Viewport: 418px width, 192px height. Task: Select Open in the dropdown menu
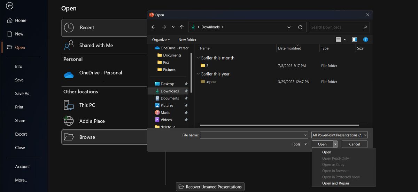click(x=326, y=152)
